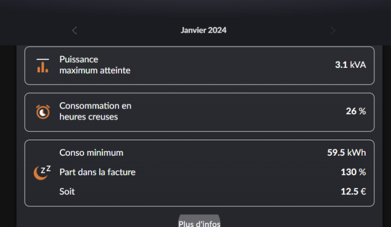Go to previous month with left chevron
391x227 pixels.
click(x=74, y=30)
